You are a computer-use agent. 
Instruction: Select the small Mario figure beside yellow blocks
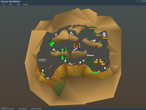pyautogui.click(x=106, y=64)
